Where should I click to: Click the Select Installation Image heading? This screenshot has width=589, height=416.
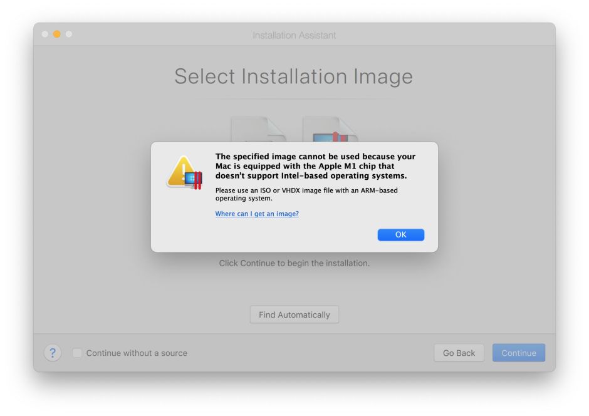click(x=293, y=76)
